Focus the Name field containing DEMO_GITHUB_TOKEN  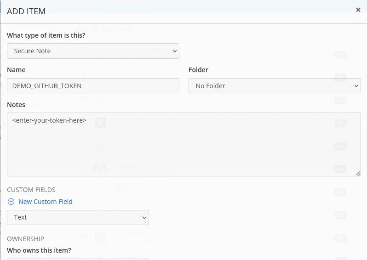click(x=93, y=86)
